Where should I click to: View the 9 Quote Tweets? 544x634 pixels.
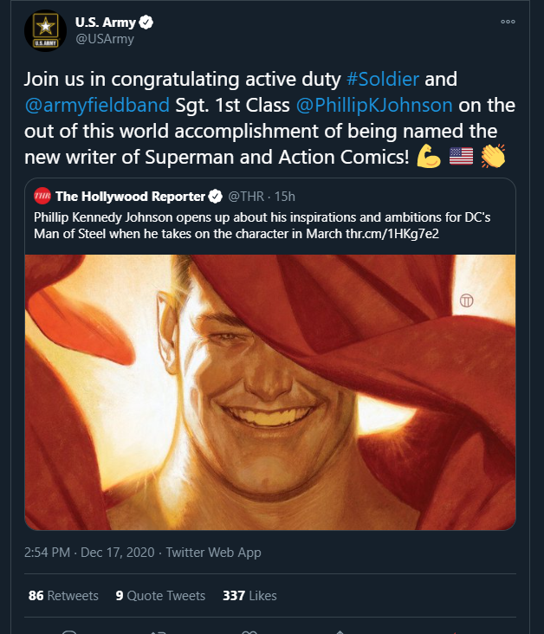[x=160, y=596]
